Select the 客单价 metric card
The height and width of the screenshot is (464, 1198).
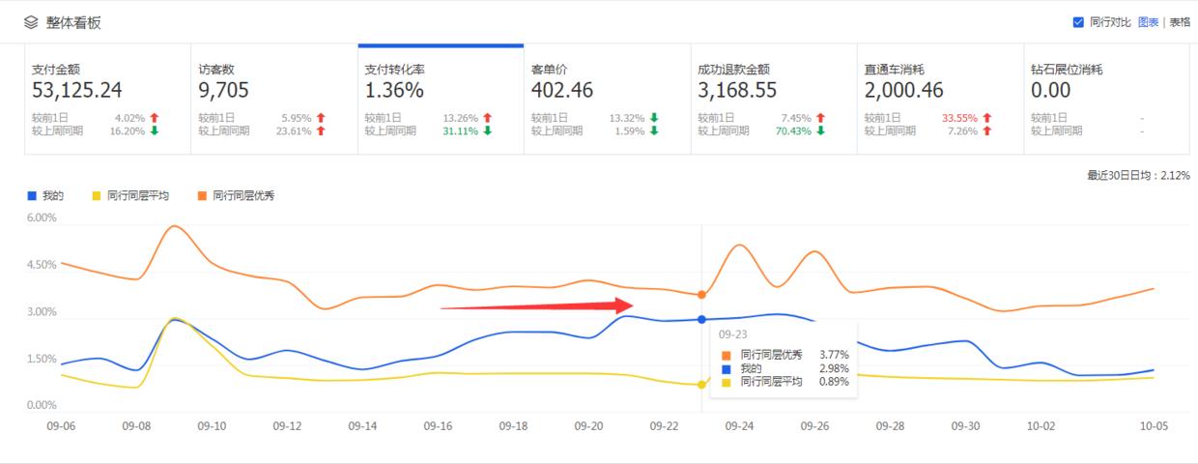[607, 100]
